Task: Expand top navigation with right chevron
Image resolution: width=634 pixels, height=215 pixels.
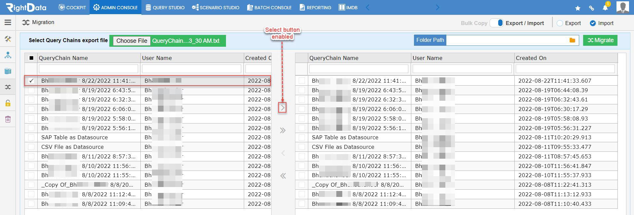Action: tap(438, 7)
